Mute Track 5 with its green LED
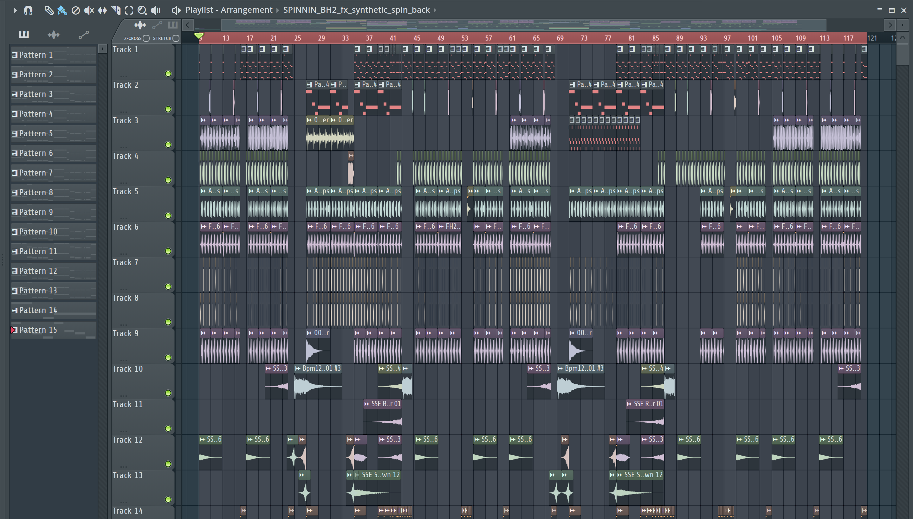This screenshot has height=519, width=913. click(x=168, y=216)
